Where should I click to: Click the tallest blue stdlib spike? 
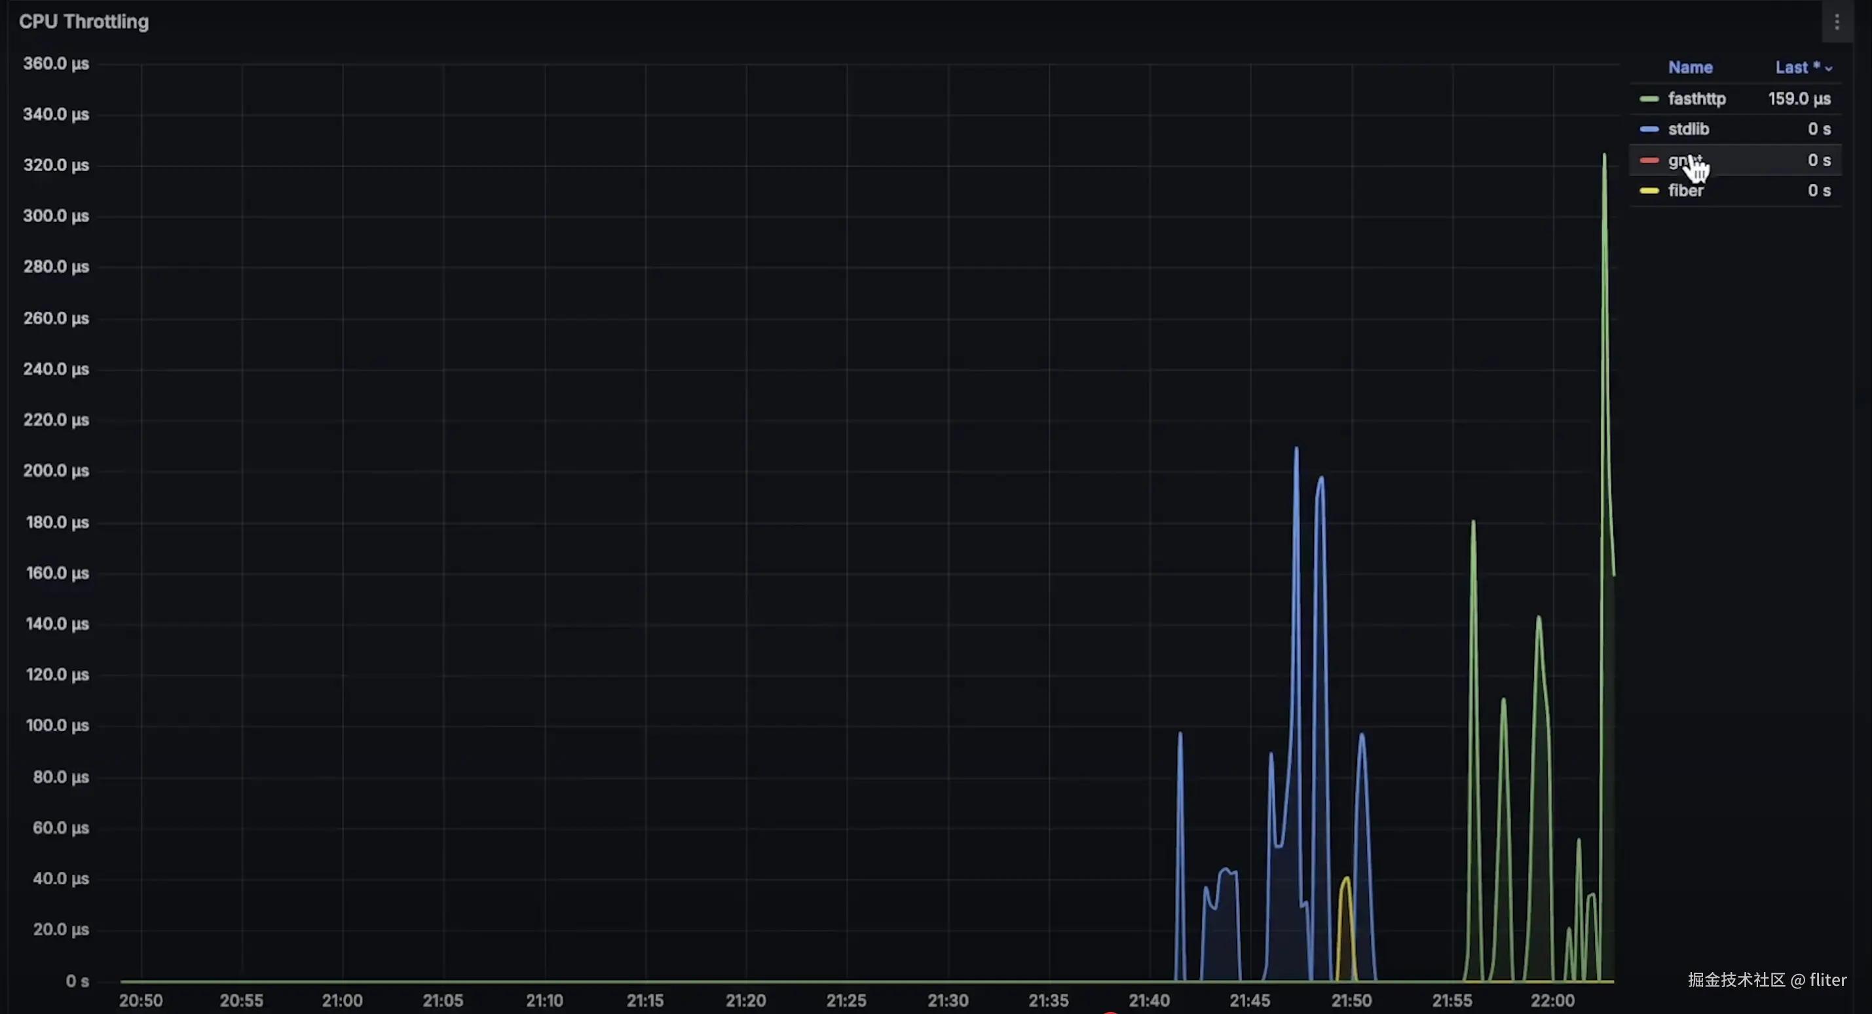click(x=1296, y=451)
